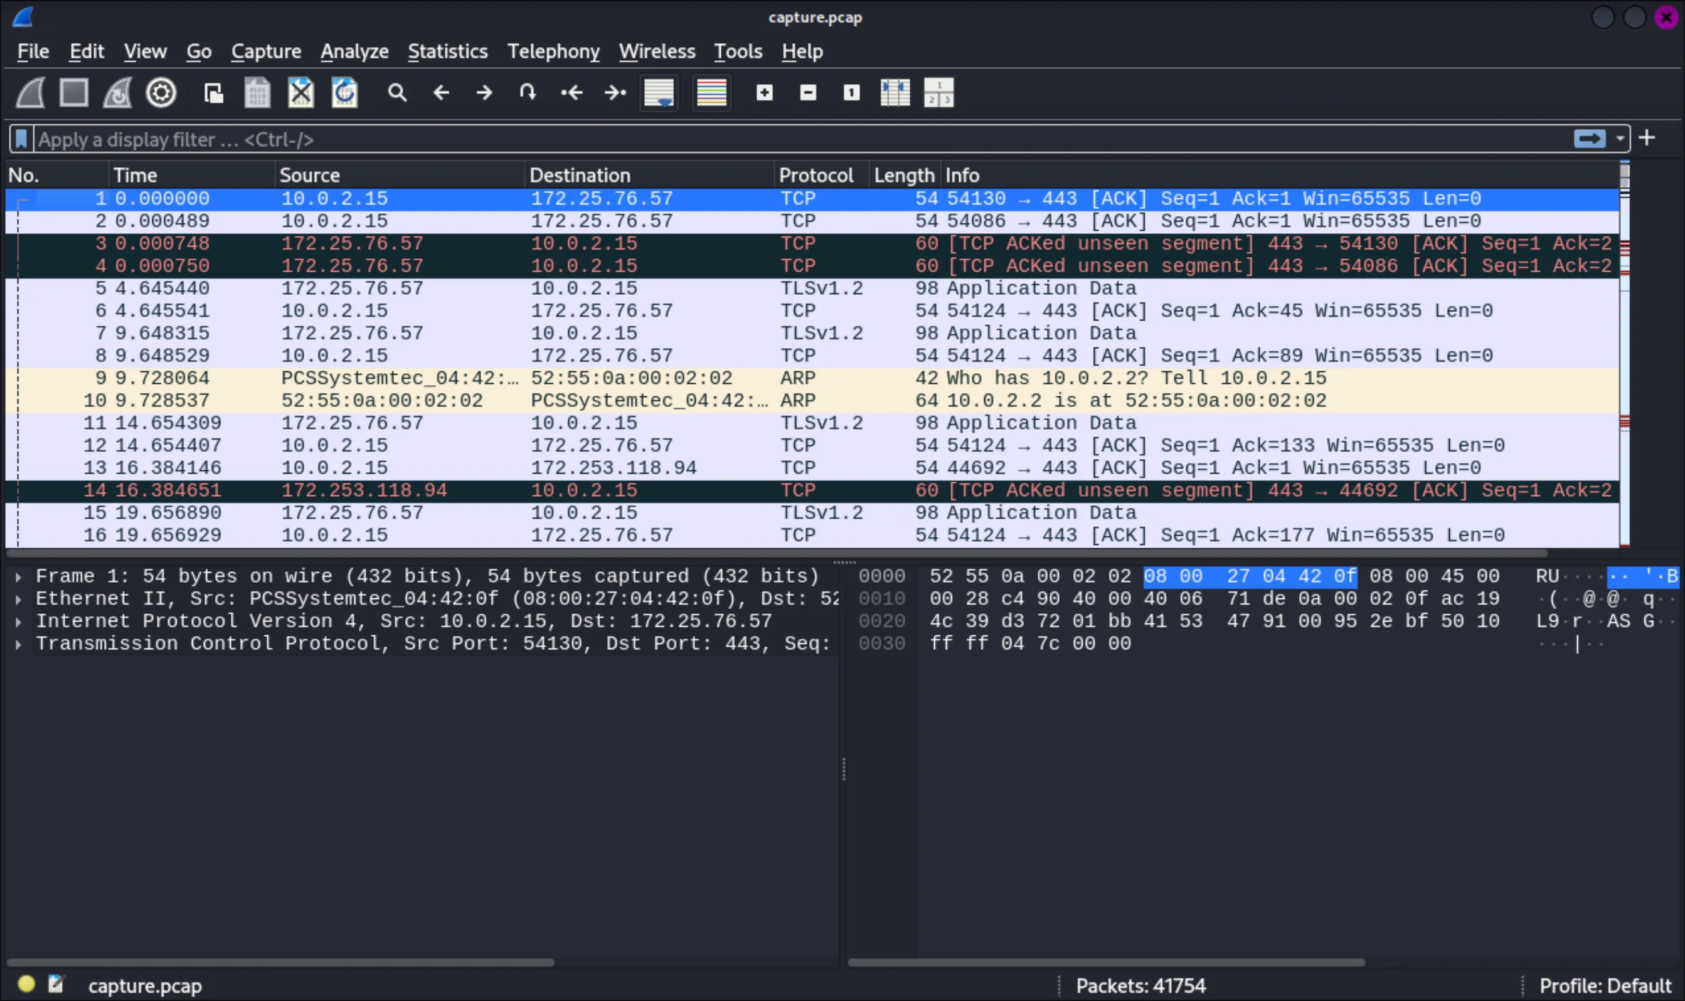The image size is (1685, 1001).
Task: Apply the current display filter arrow
Action: pos(1589,138)
